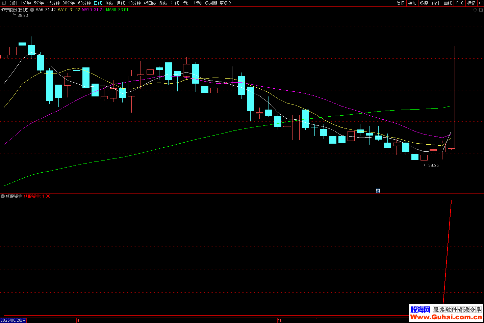Screen dimensions: 484x323
Task: Switch to the 周线 weekly period tab
Action: click(109, 3)
